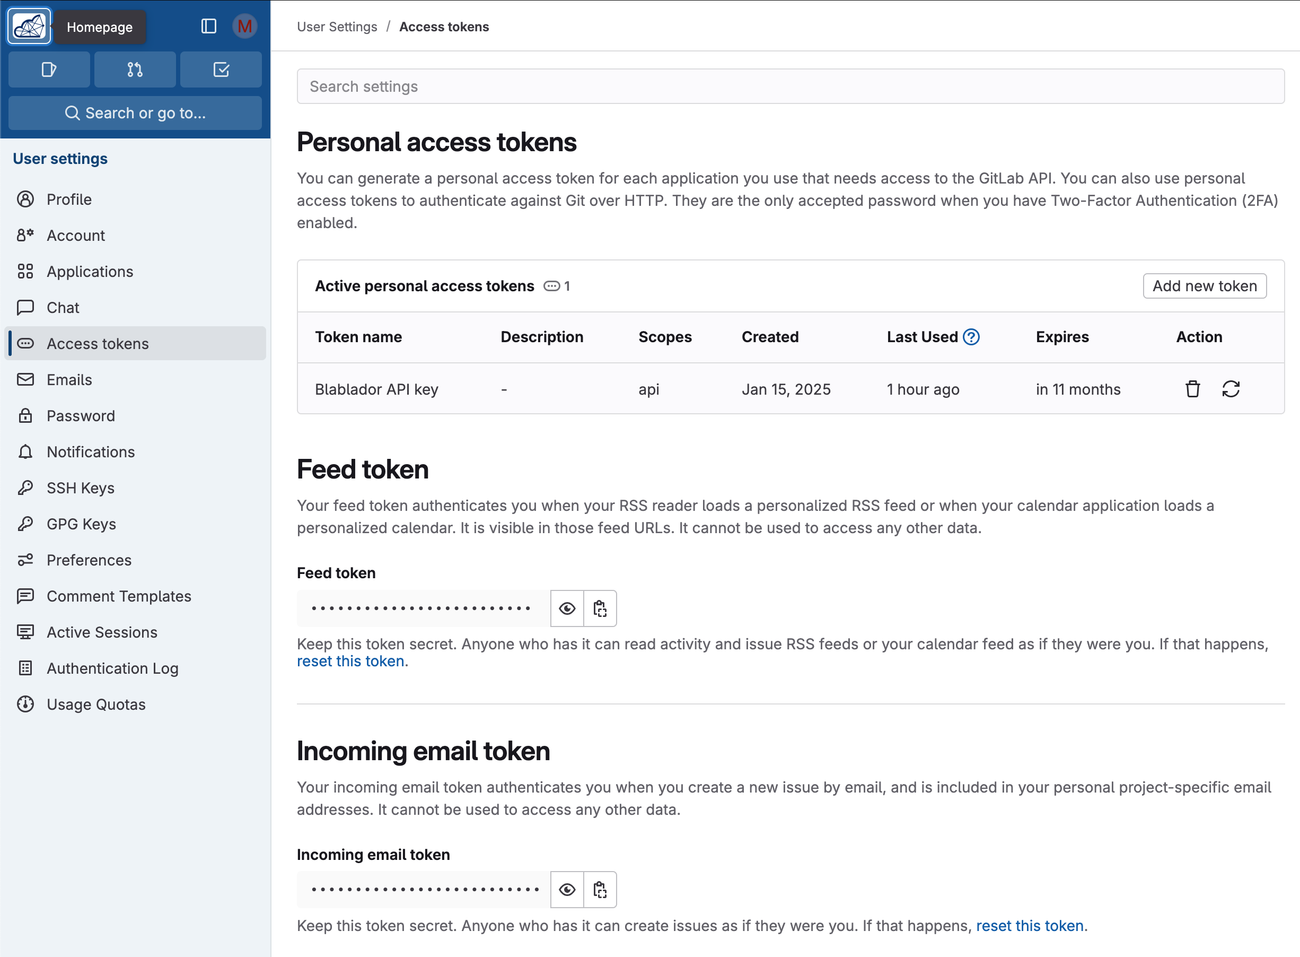Reveal the feed token value
The image size is (1300, 957).
(x=567, y=608)
